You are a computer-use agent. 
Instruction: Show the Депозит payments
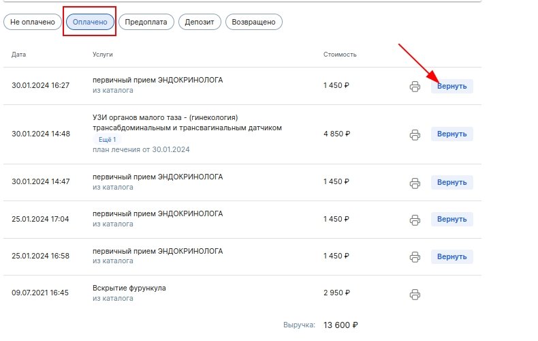200,22
